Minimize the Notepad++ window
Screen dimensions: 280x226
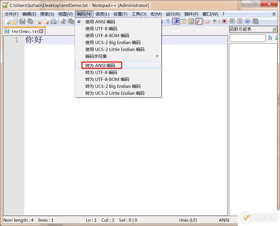point(246,4)
